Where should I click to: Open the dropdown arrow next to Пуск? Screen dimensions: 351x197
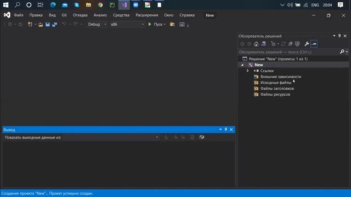pos(165,24)
